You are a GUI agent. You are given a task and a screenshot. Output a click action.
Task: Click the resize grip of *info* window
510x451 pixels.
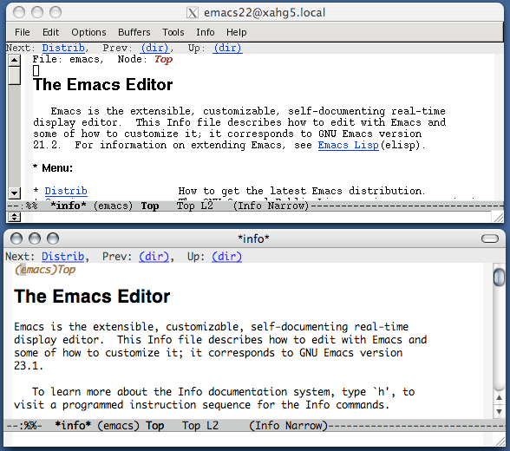[500, 441]
